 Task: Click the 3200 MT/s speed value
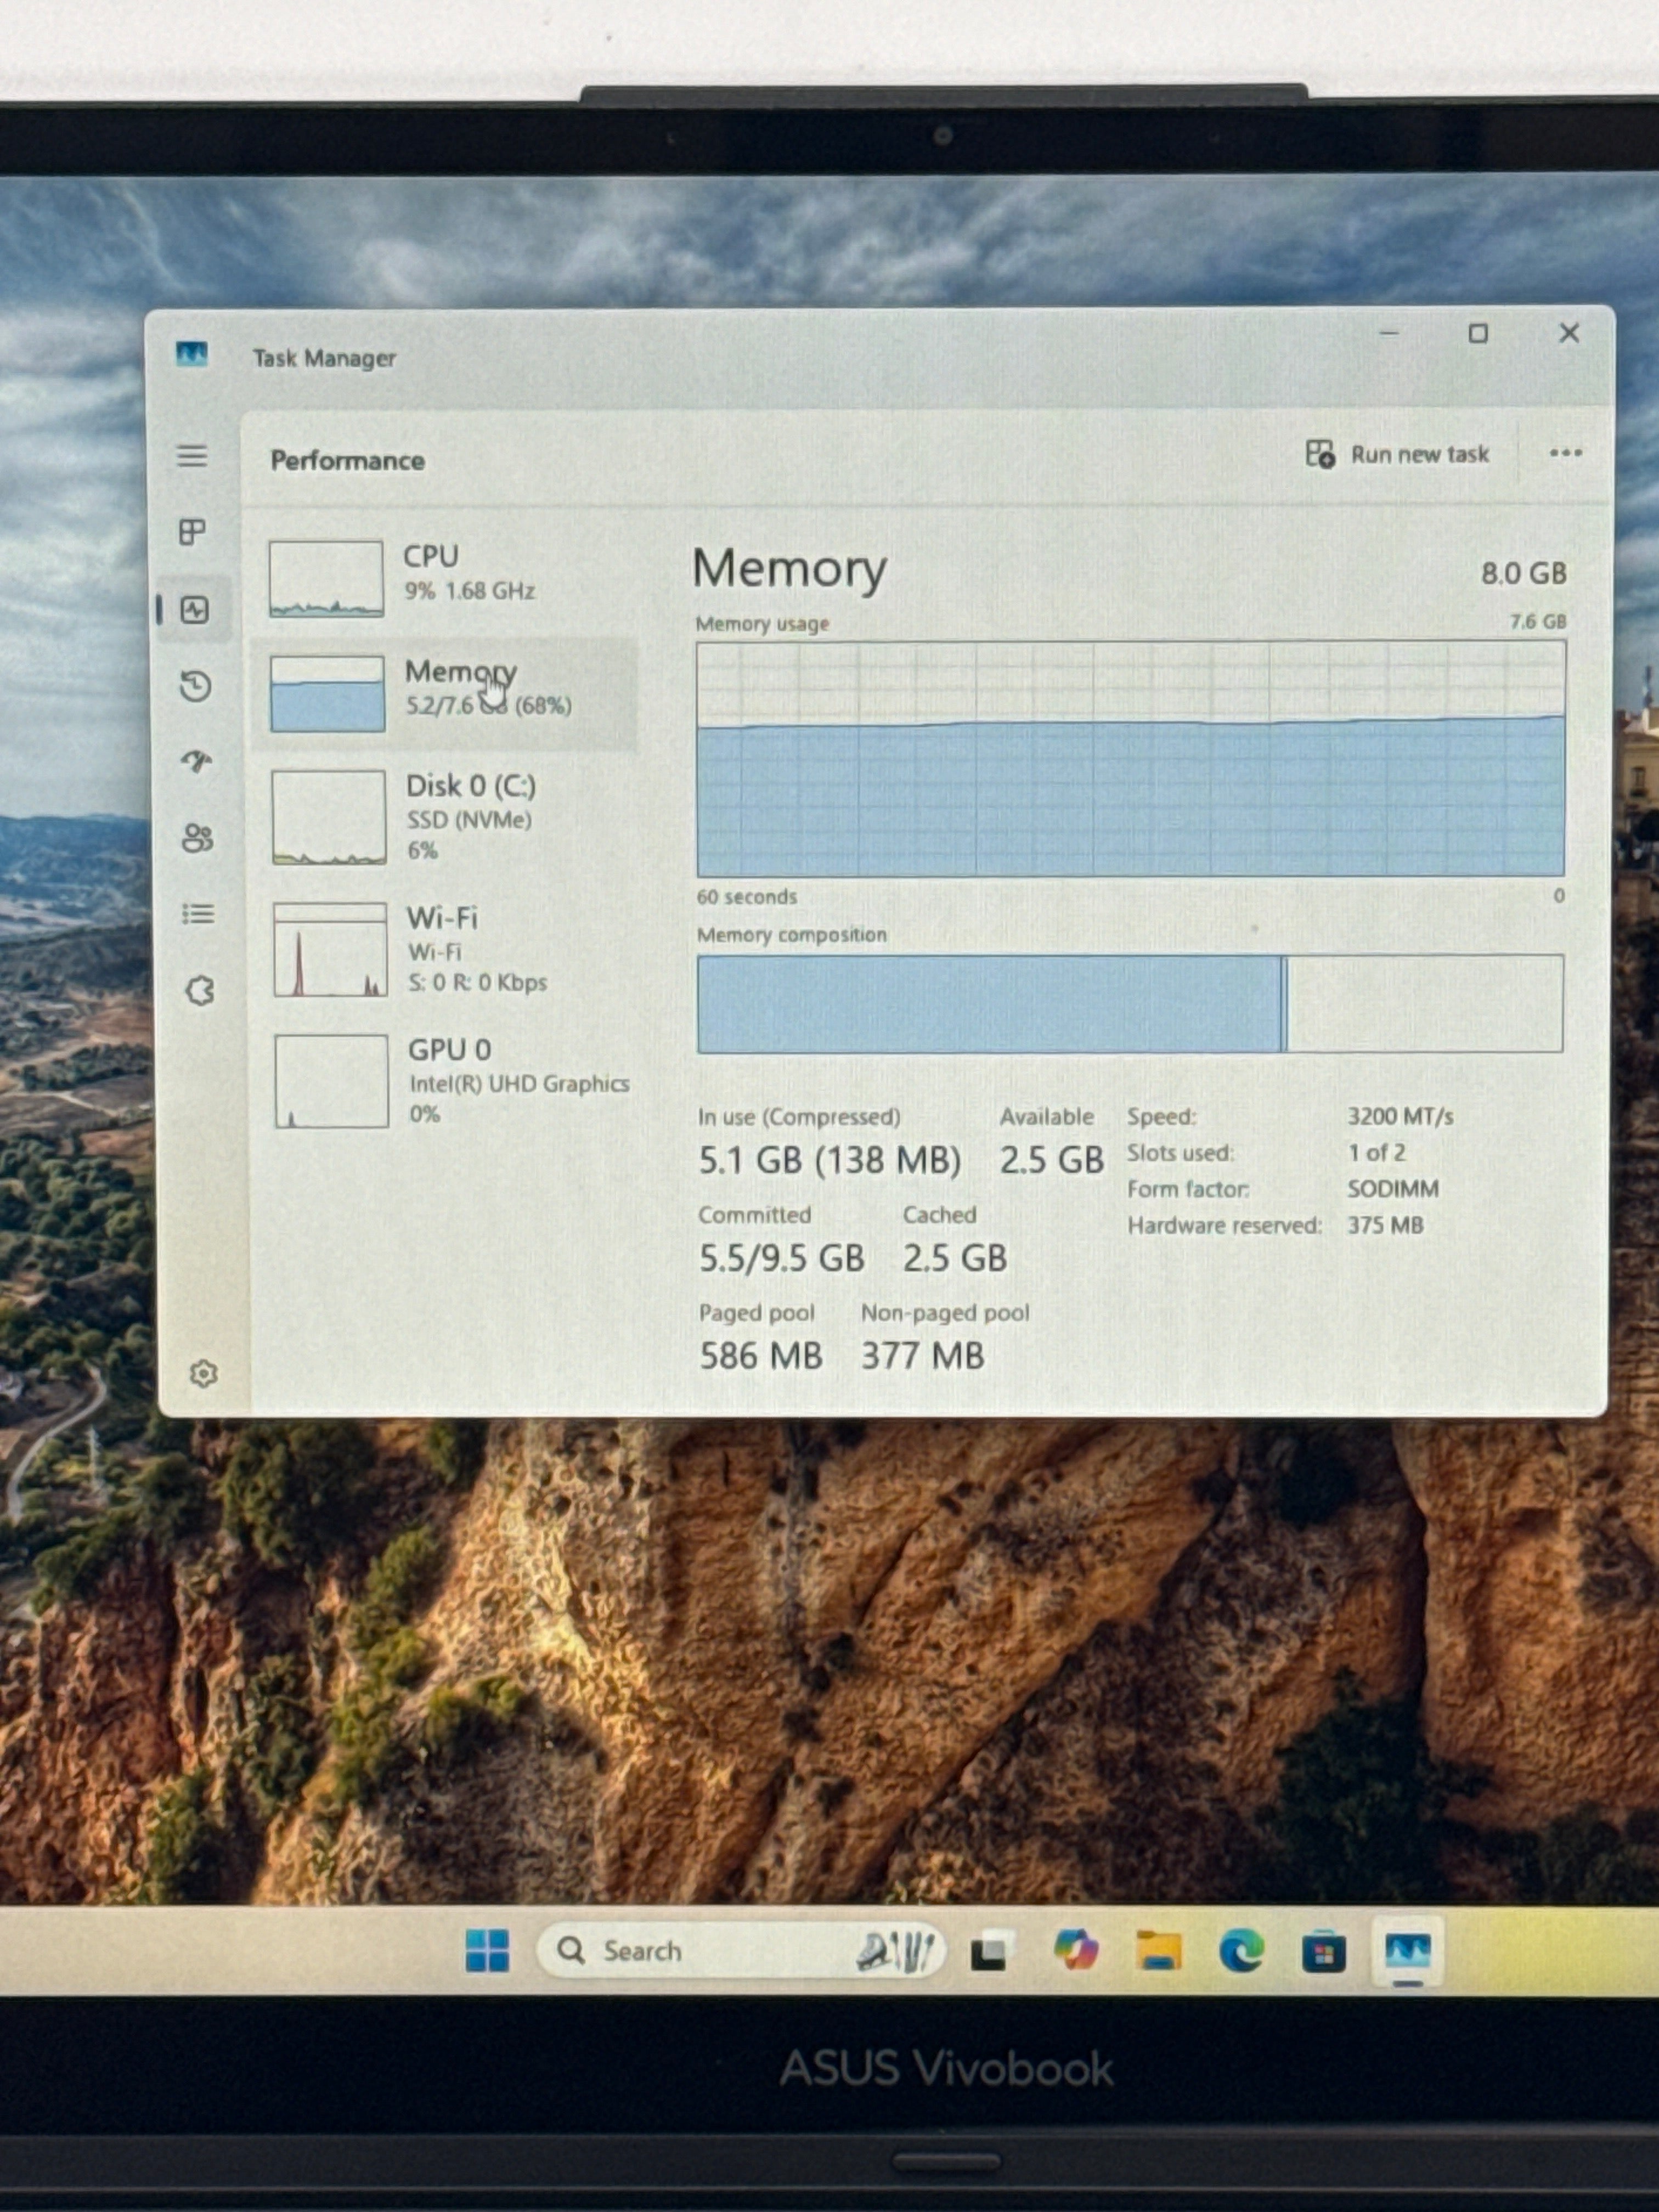point(1400,1116)
